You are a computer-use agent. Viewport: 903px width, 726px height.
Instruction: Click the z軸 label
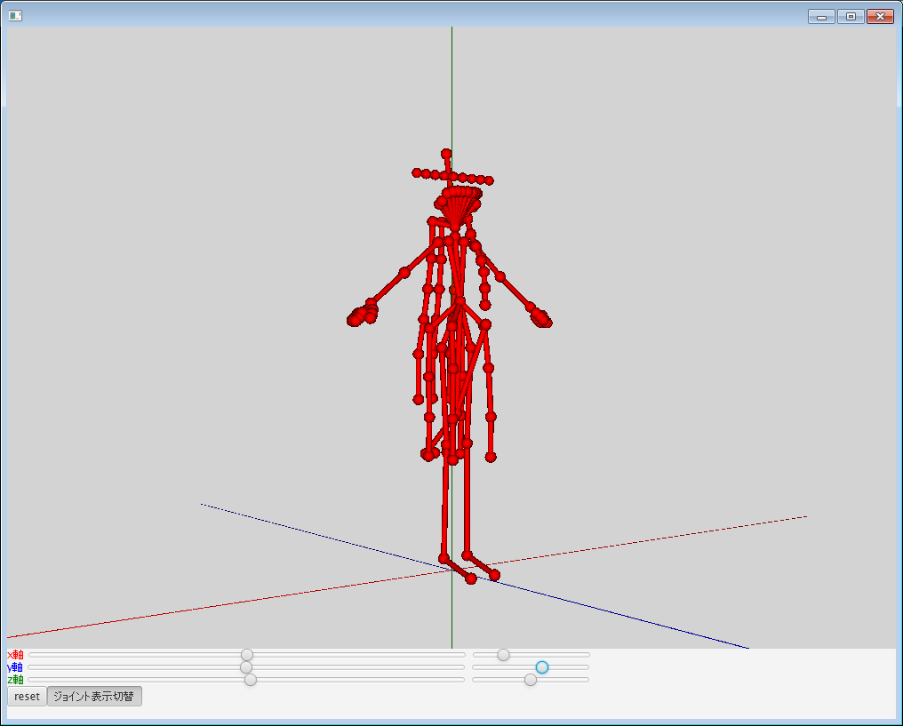point(15,680)
